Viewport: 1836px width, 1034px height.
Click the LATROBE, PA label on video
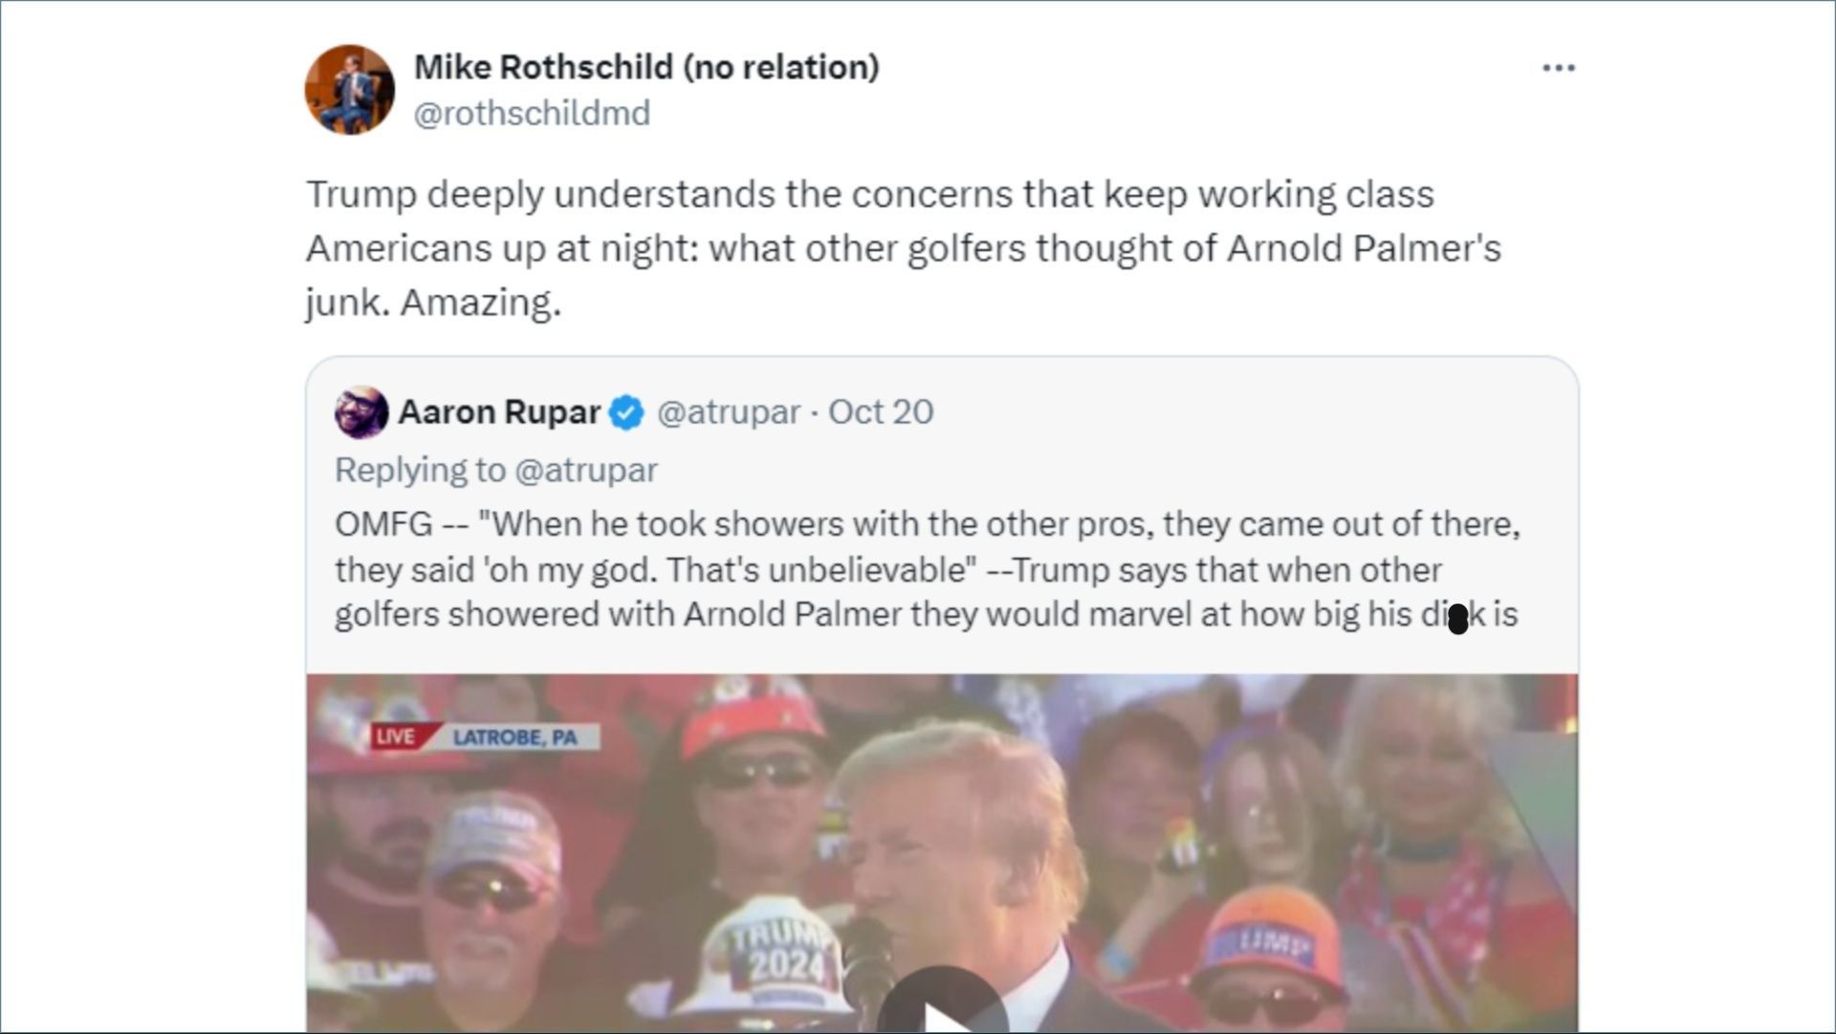tap(516, 737)
